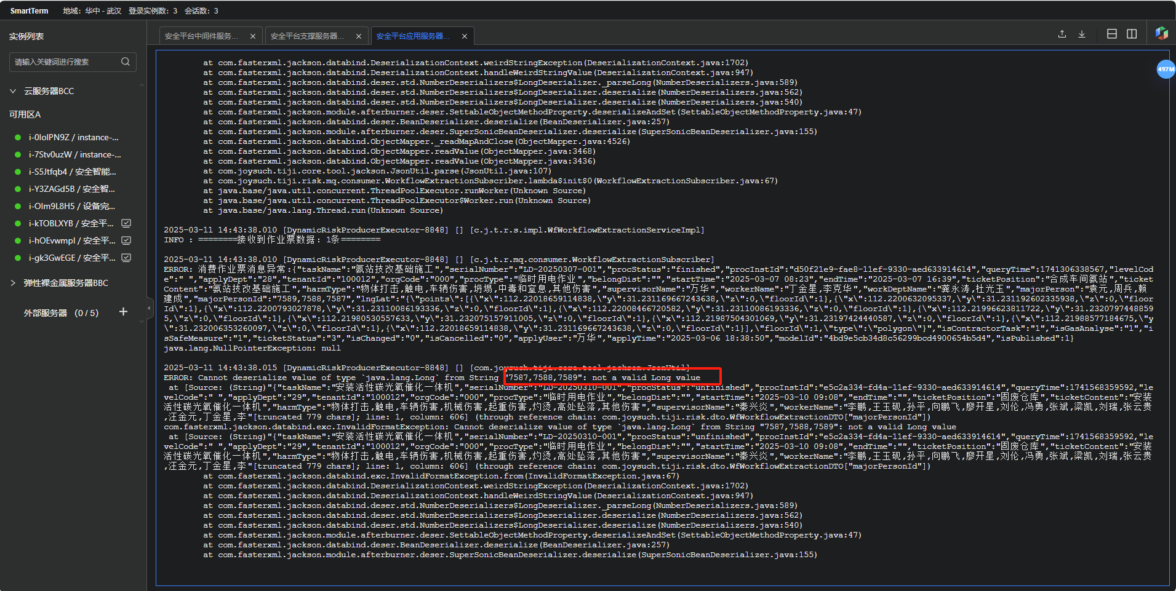The height and width of the screenshot is (591, 1176).
Task: Click the upload file icon
Action: 1062,34
